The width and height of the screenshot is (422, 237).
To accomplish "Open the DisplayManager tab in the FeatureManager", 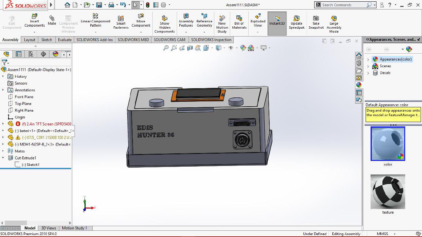I will pyautogui.click(x=55, y=54).
